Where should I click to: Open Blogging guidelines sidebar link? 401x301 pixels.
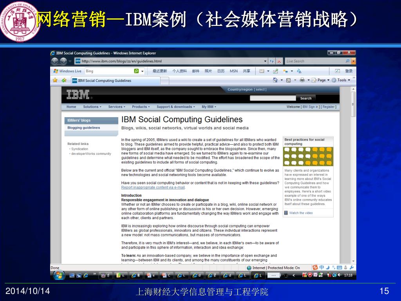pyautogui.click(x=84, y=128)
